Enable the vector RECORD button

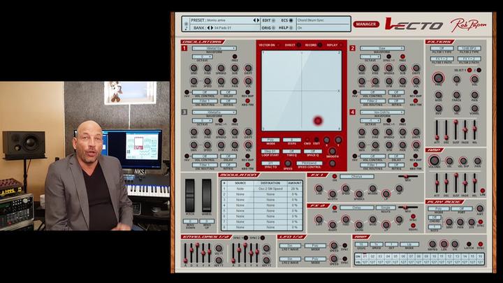tap(319, 45)
